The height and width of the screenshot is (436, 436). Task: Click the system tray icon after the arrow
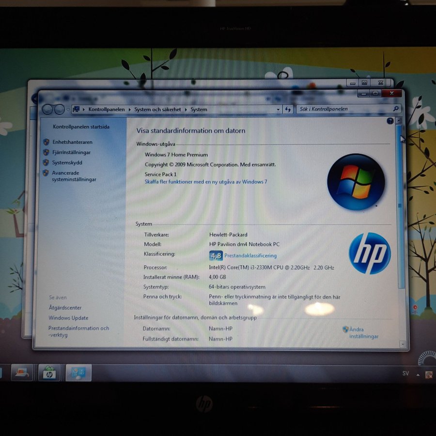tap(429, 374)
